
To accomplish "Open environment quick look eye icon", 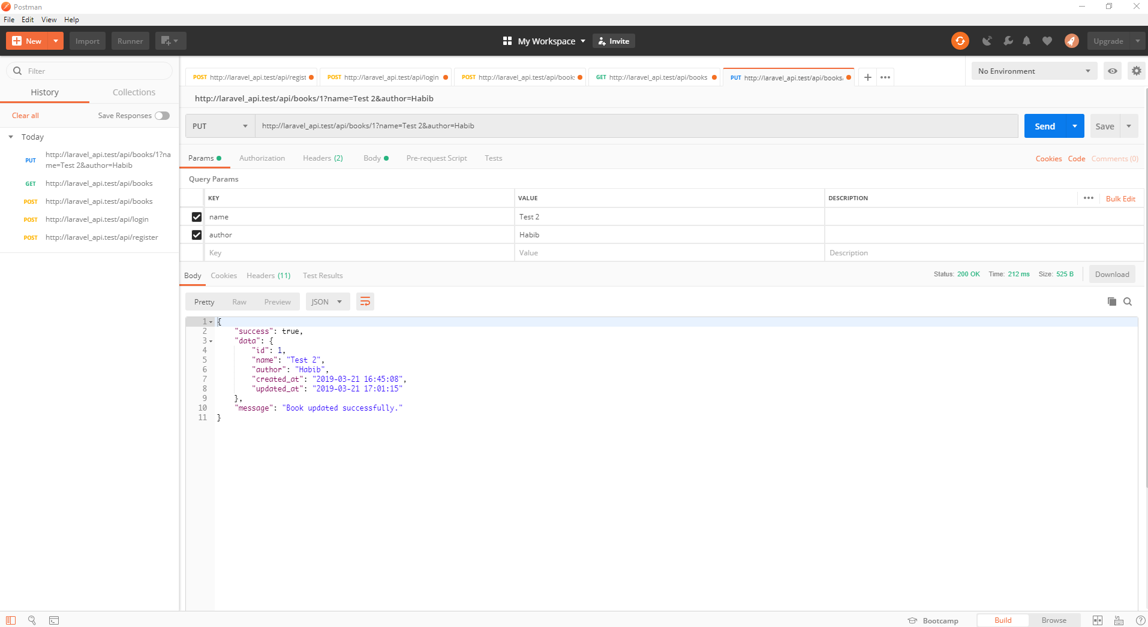I will pyautogui.click(x=1112, y=71).
